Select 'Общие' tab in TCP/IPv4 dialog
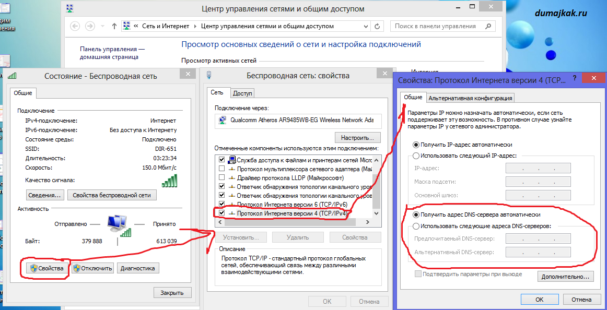 coord(413,98)
